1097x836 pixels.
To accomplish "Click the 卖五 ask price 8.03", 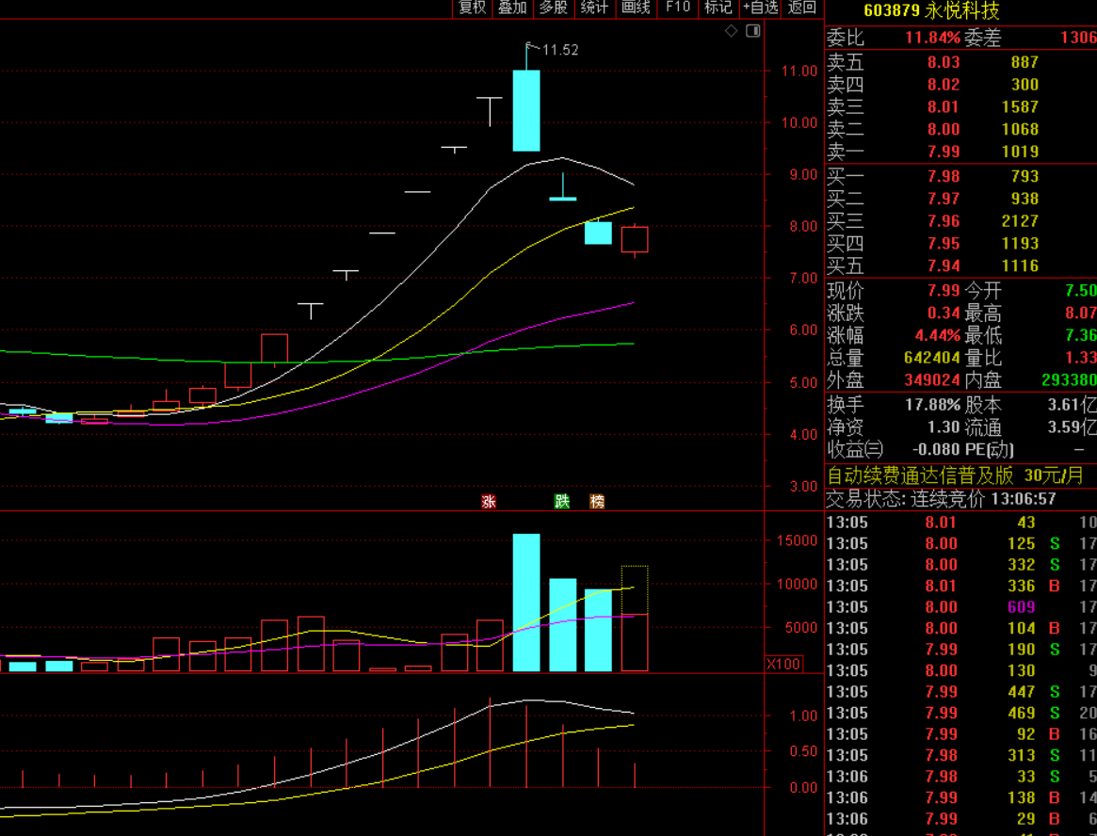I will (x=944, y=62).
